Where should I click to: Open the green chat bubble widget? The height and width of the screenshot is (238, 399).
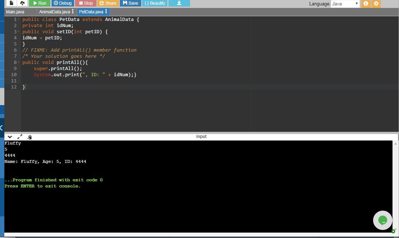(x=382, y=220)
